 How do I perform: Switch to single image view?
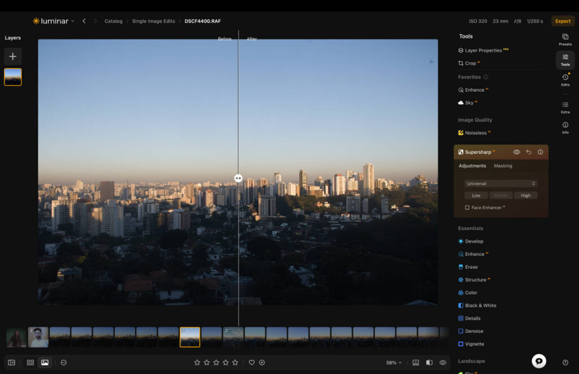[45, 363]
